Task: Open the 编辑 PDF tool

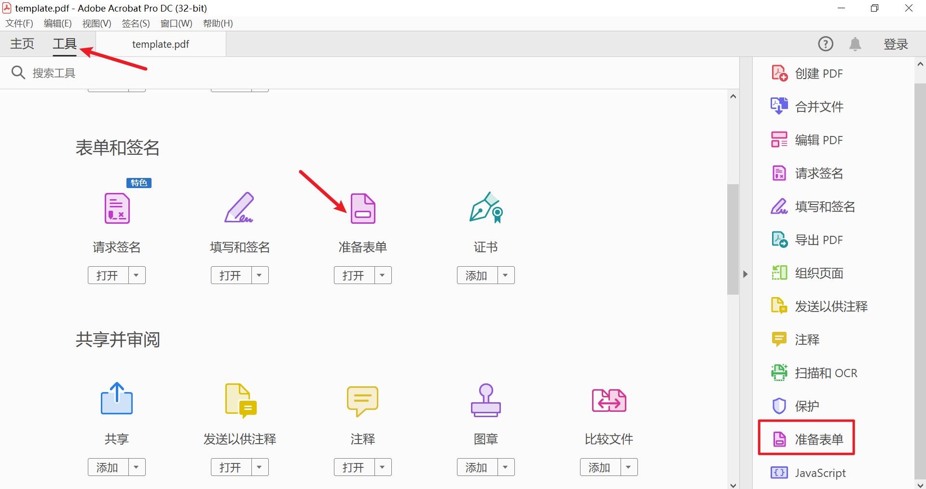Action: pos(819,139)
